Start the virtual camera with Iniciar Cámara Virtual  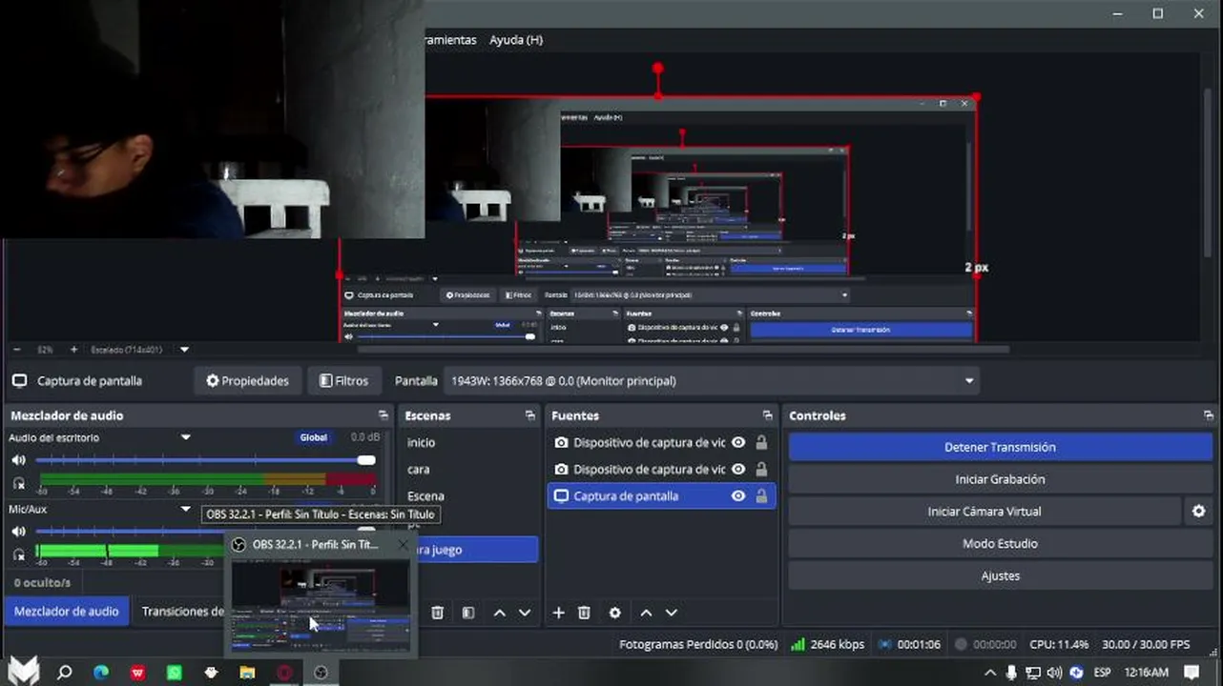(985, 512)
